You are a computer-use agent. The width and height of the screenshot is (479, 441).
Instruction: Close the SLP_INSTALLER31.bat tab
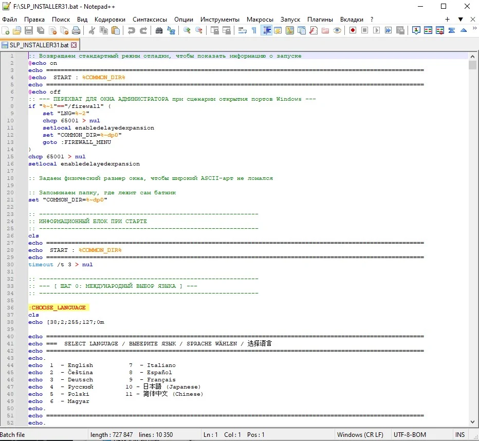click(x=73, y=45)
